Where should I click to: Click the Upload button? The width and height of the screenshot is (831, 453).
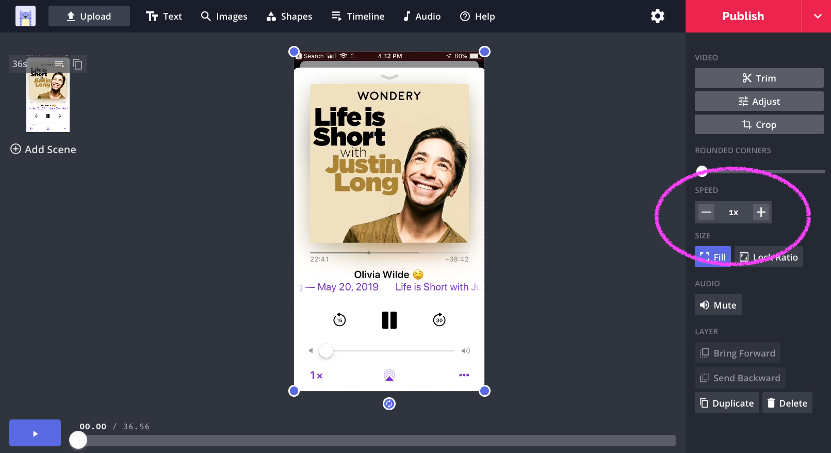pyautogui.click(x=89, y=16)
